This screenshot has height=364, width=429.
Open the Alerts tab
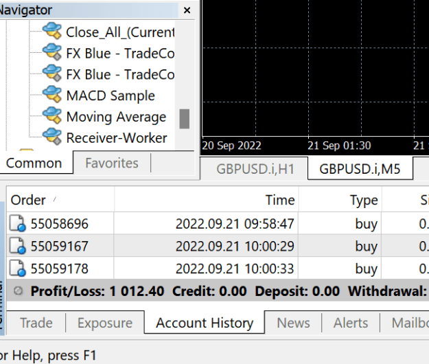point(351,323)
